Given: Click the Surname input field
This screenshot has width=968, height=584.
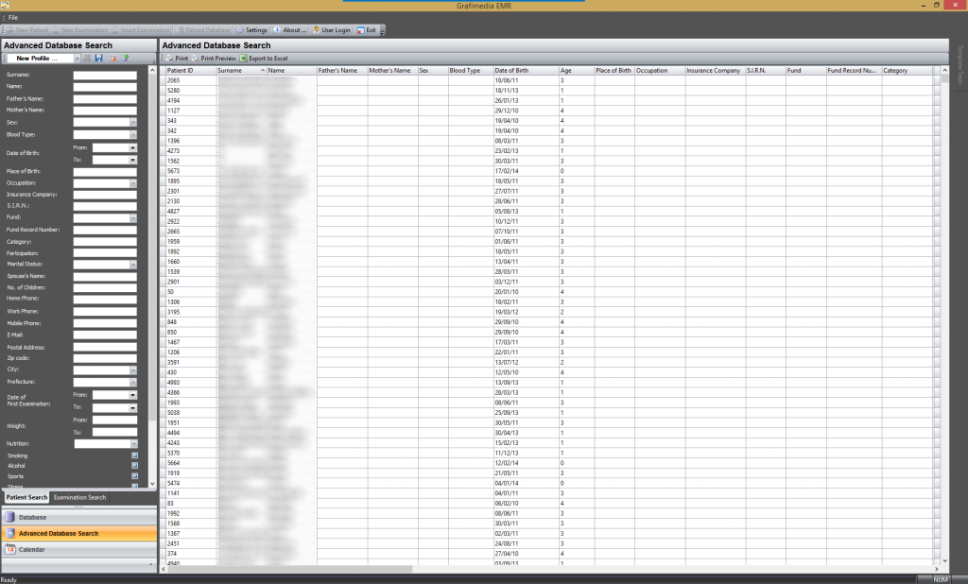Looking at the screenshot, I should 105,74.
